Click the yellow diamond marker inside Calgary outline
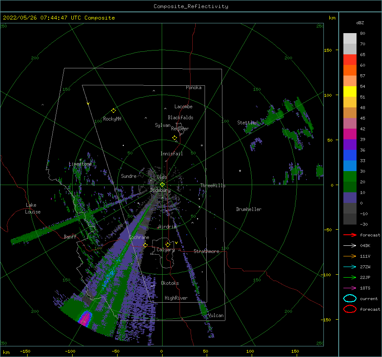Image resolution: width=382 pixels, height=357 pixels. [x=168, y=245]
